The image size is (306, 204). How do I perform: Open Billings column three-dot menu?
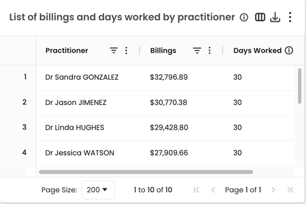[209, 51]
